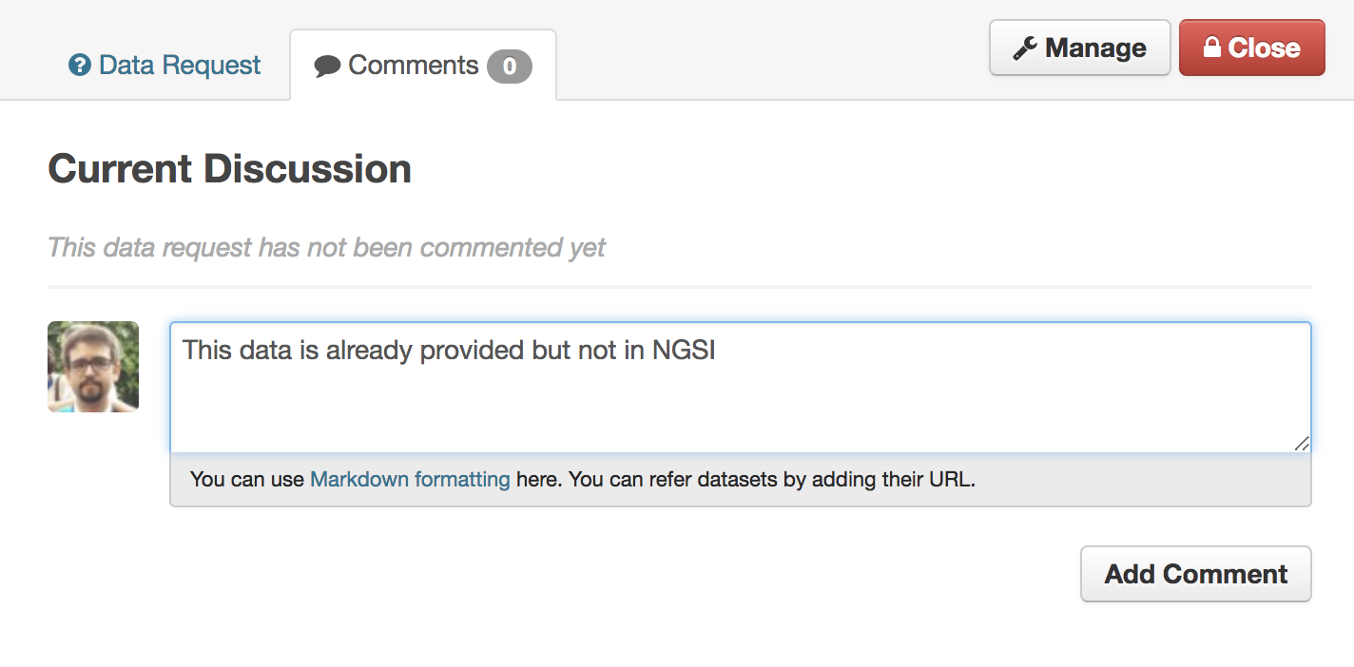Focus the comment text area
Image resolution: width=1354 pixels, height=667 pixels.
coord(741,388)
